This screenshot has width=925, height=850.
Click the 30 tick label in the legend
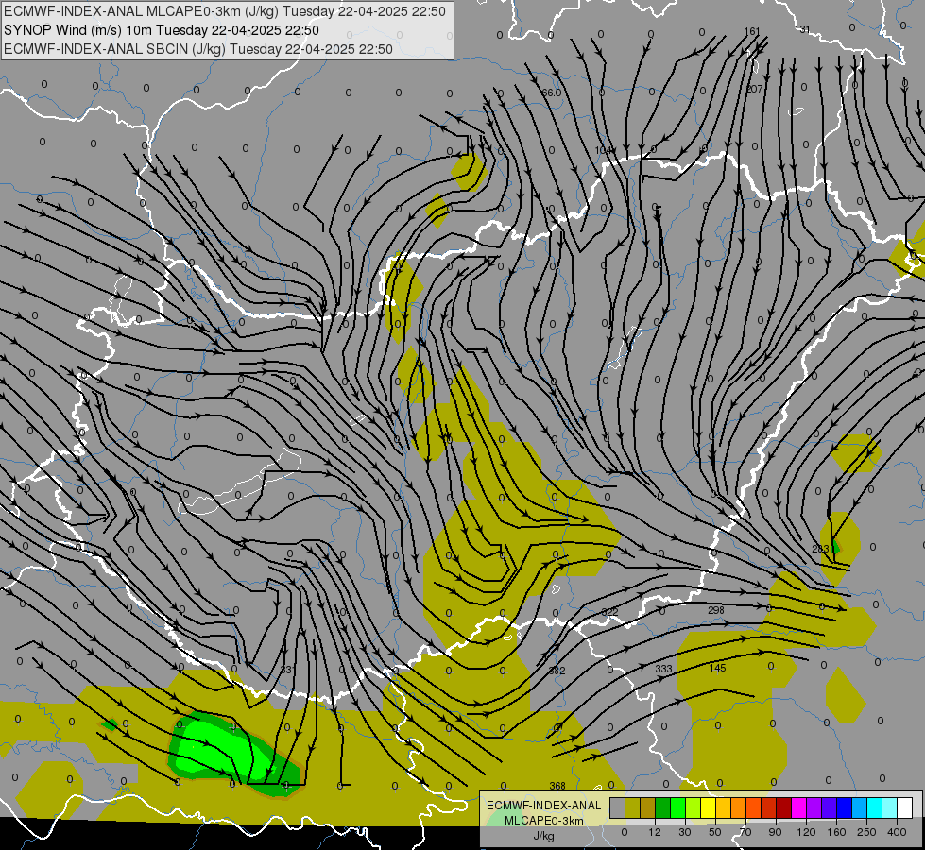click(685, 832)
